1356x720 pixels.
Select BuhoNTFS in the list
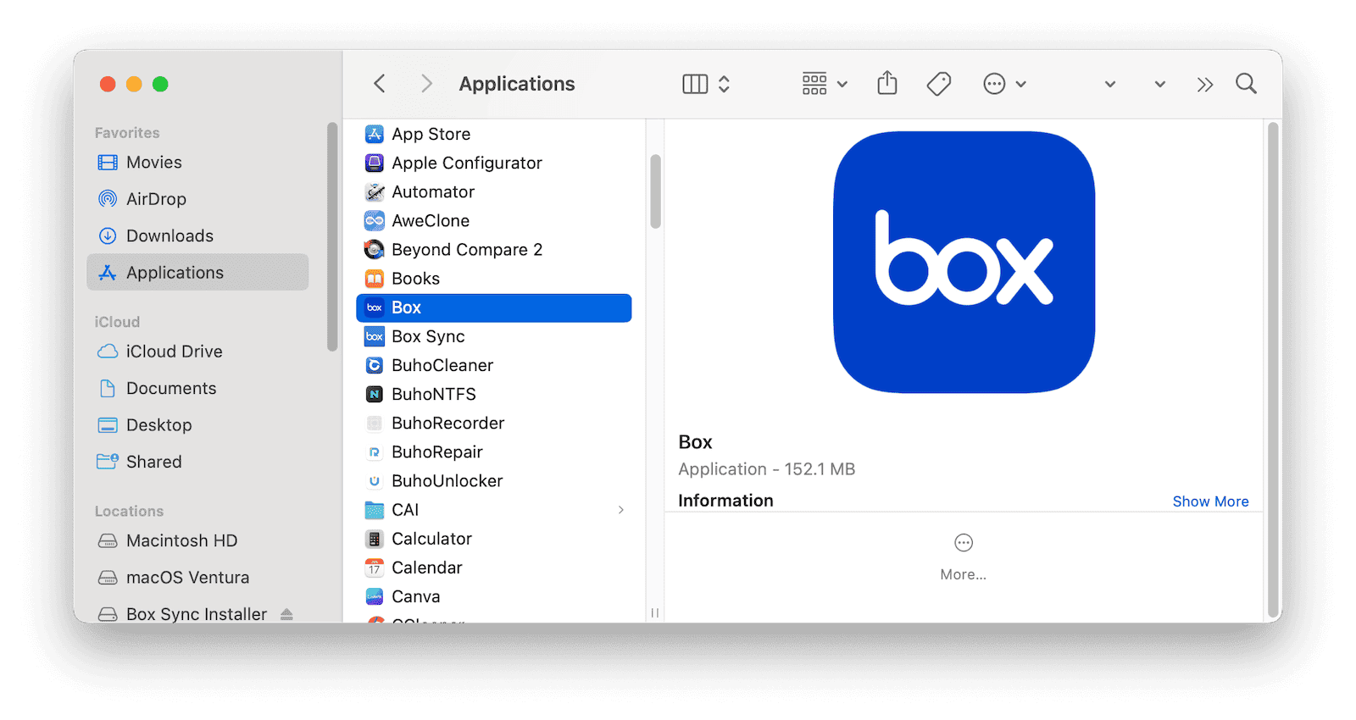494,394
